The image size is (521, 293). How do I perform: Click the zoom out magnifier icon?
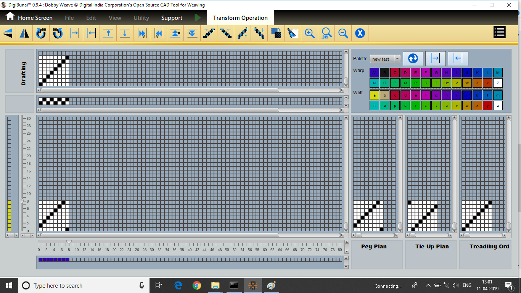click(343, 34)
